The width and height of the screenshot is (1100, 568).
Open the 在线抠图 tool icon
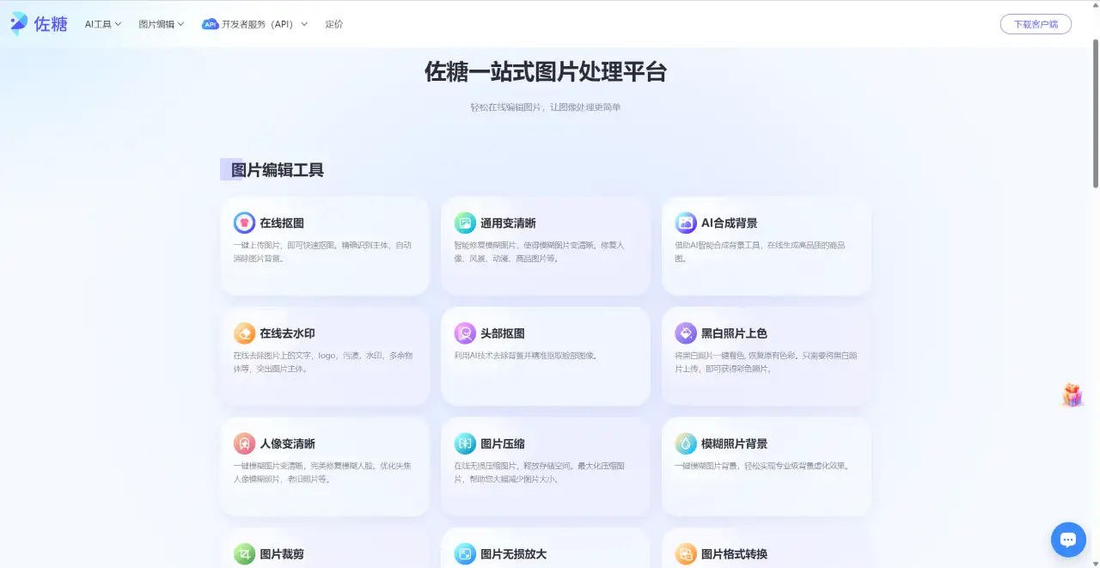(244, 223)
